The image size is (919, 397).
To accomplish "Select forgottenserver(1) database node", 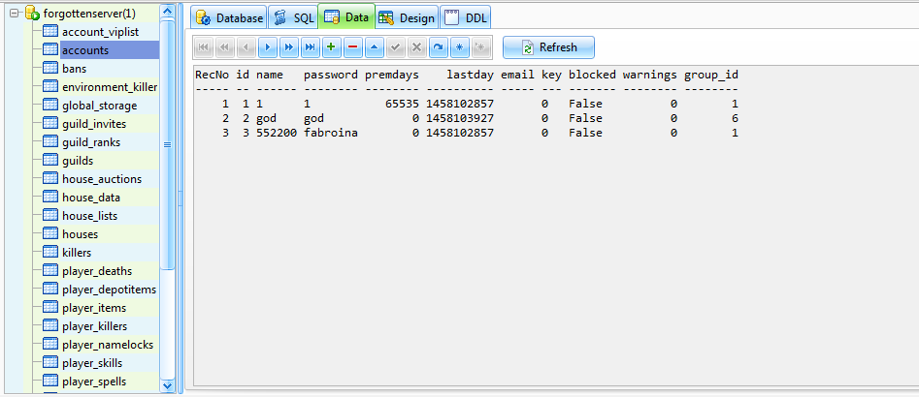I will coord(89,13).
